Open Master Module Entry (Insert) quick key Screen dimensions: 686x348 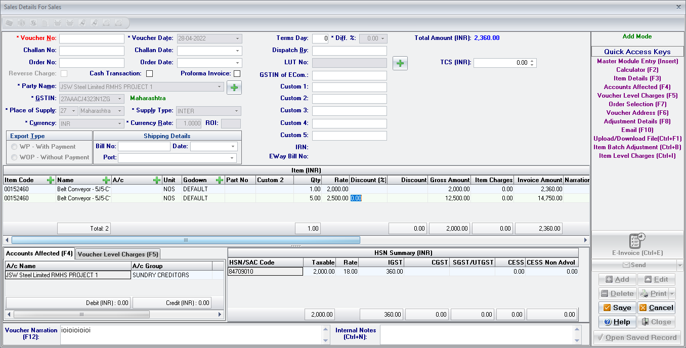pos(637,61)
